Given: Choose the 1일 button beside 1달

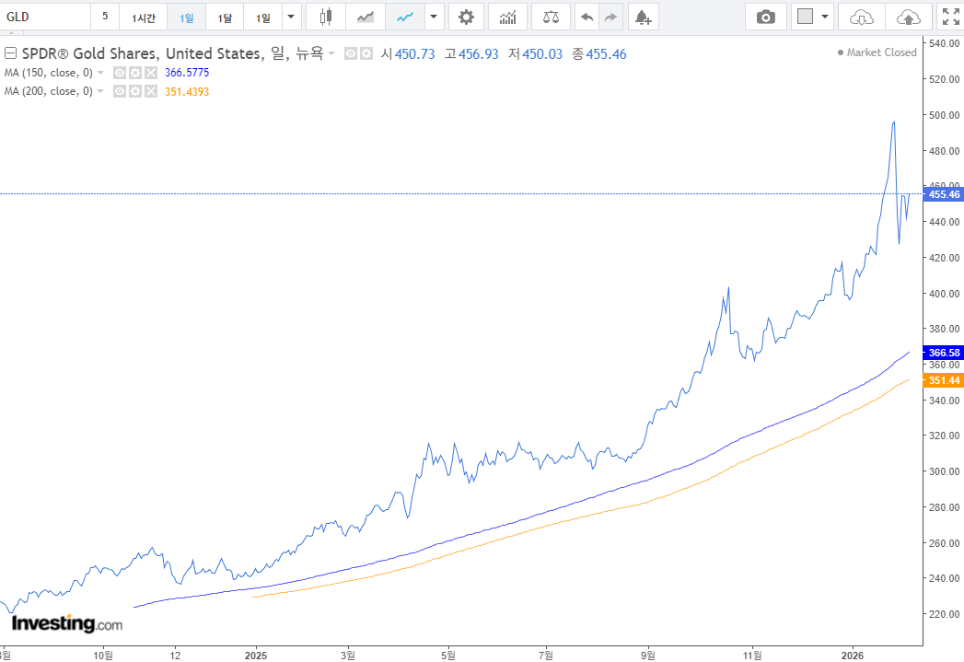Looking at the screenshot, I should (262, 17).
